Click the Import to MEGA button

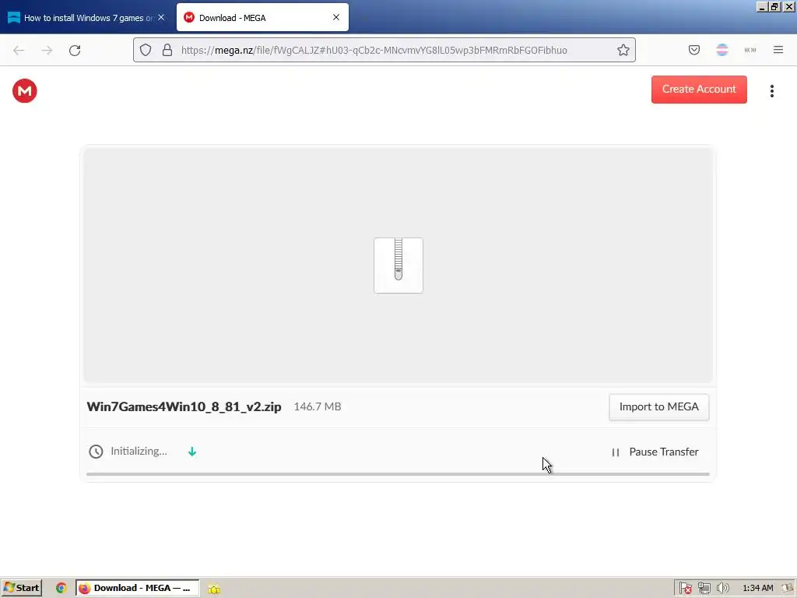[x=658, y=406]
